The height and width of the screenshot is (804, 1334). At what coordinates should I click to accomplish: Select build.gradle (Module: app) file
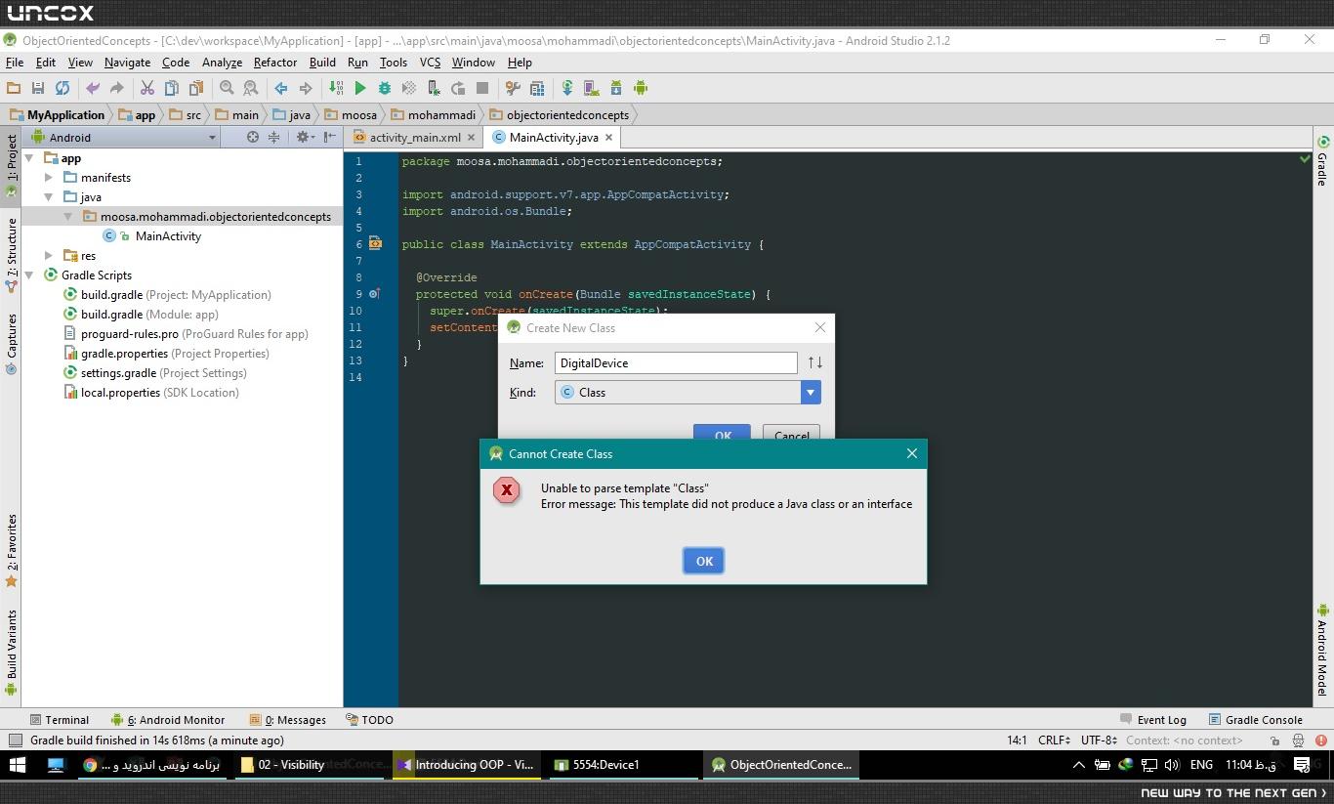pyautogui.click(x=141, y=315)
